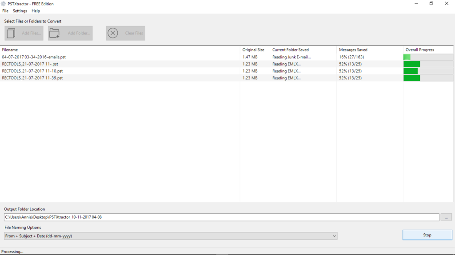Minimize the PSTXtractor window
455x255 pixels.
point(416,4)
